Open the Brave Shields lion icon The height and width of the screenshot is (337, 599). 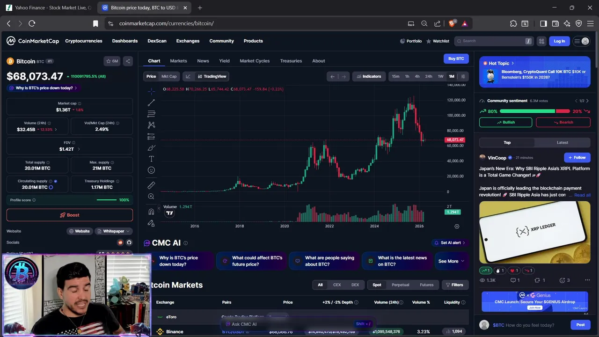pos(452,23)
